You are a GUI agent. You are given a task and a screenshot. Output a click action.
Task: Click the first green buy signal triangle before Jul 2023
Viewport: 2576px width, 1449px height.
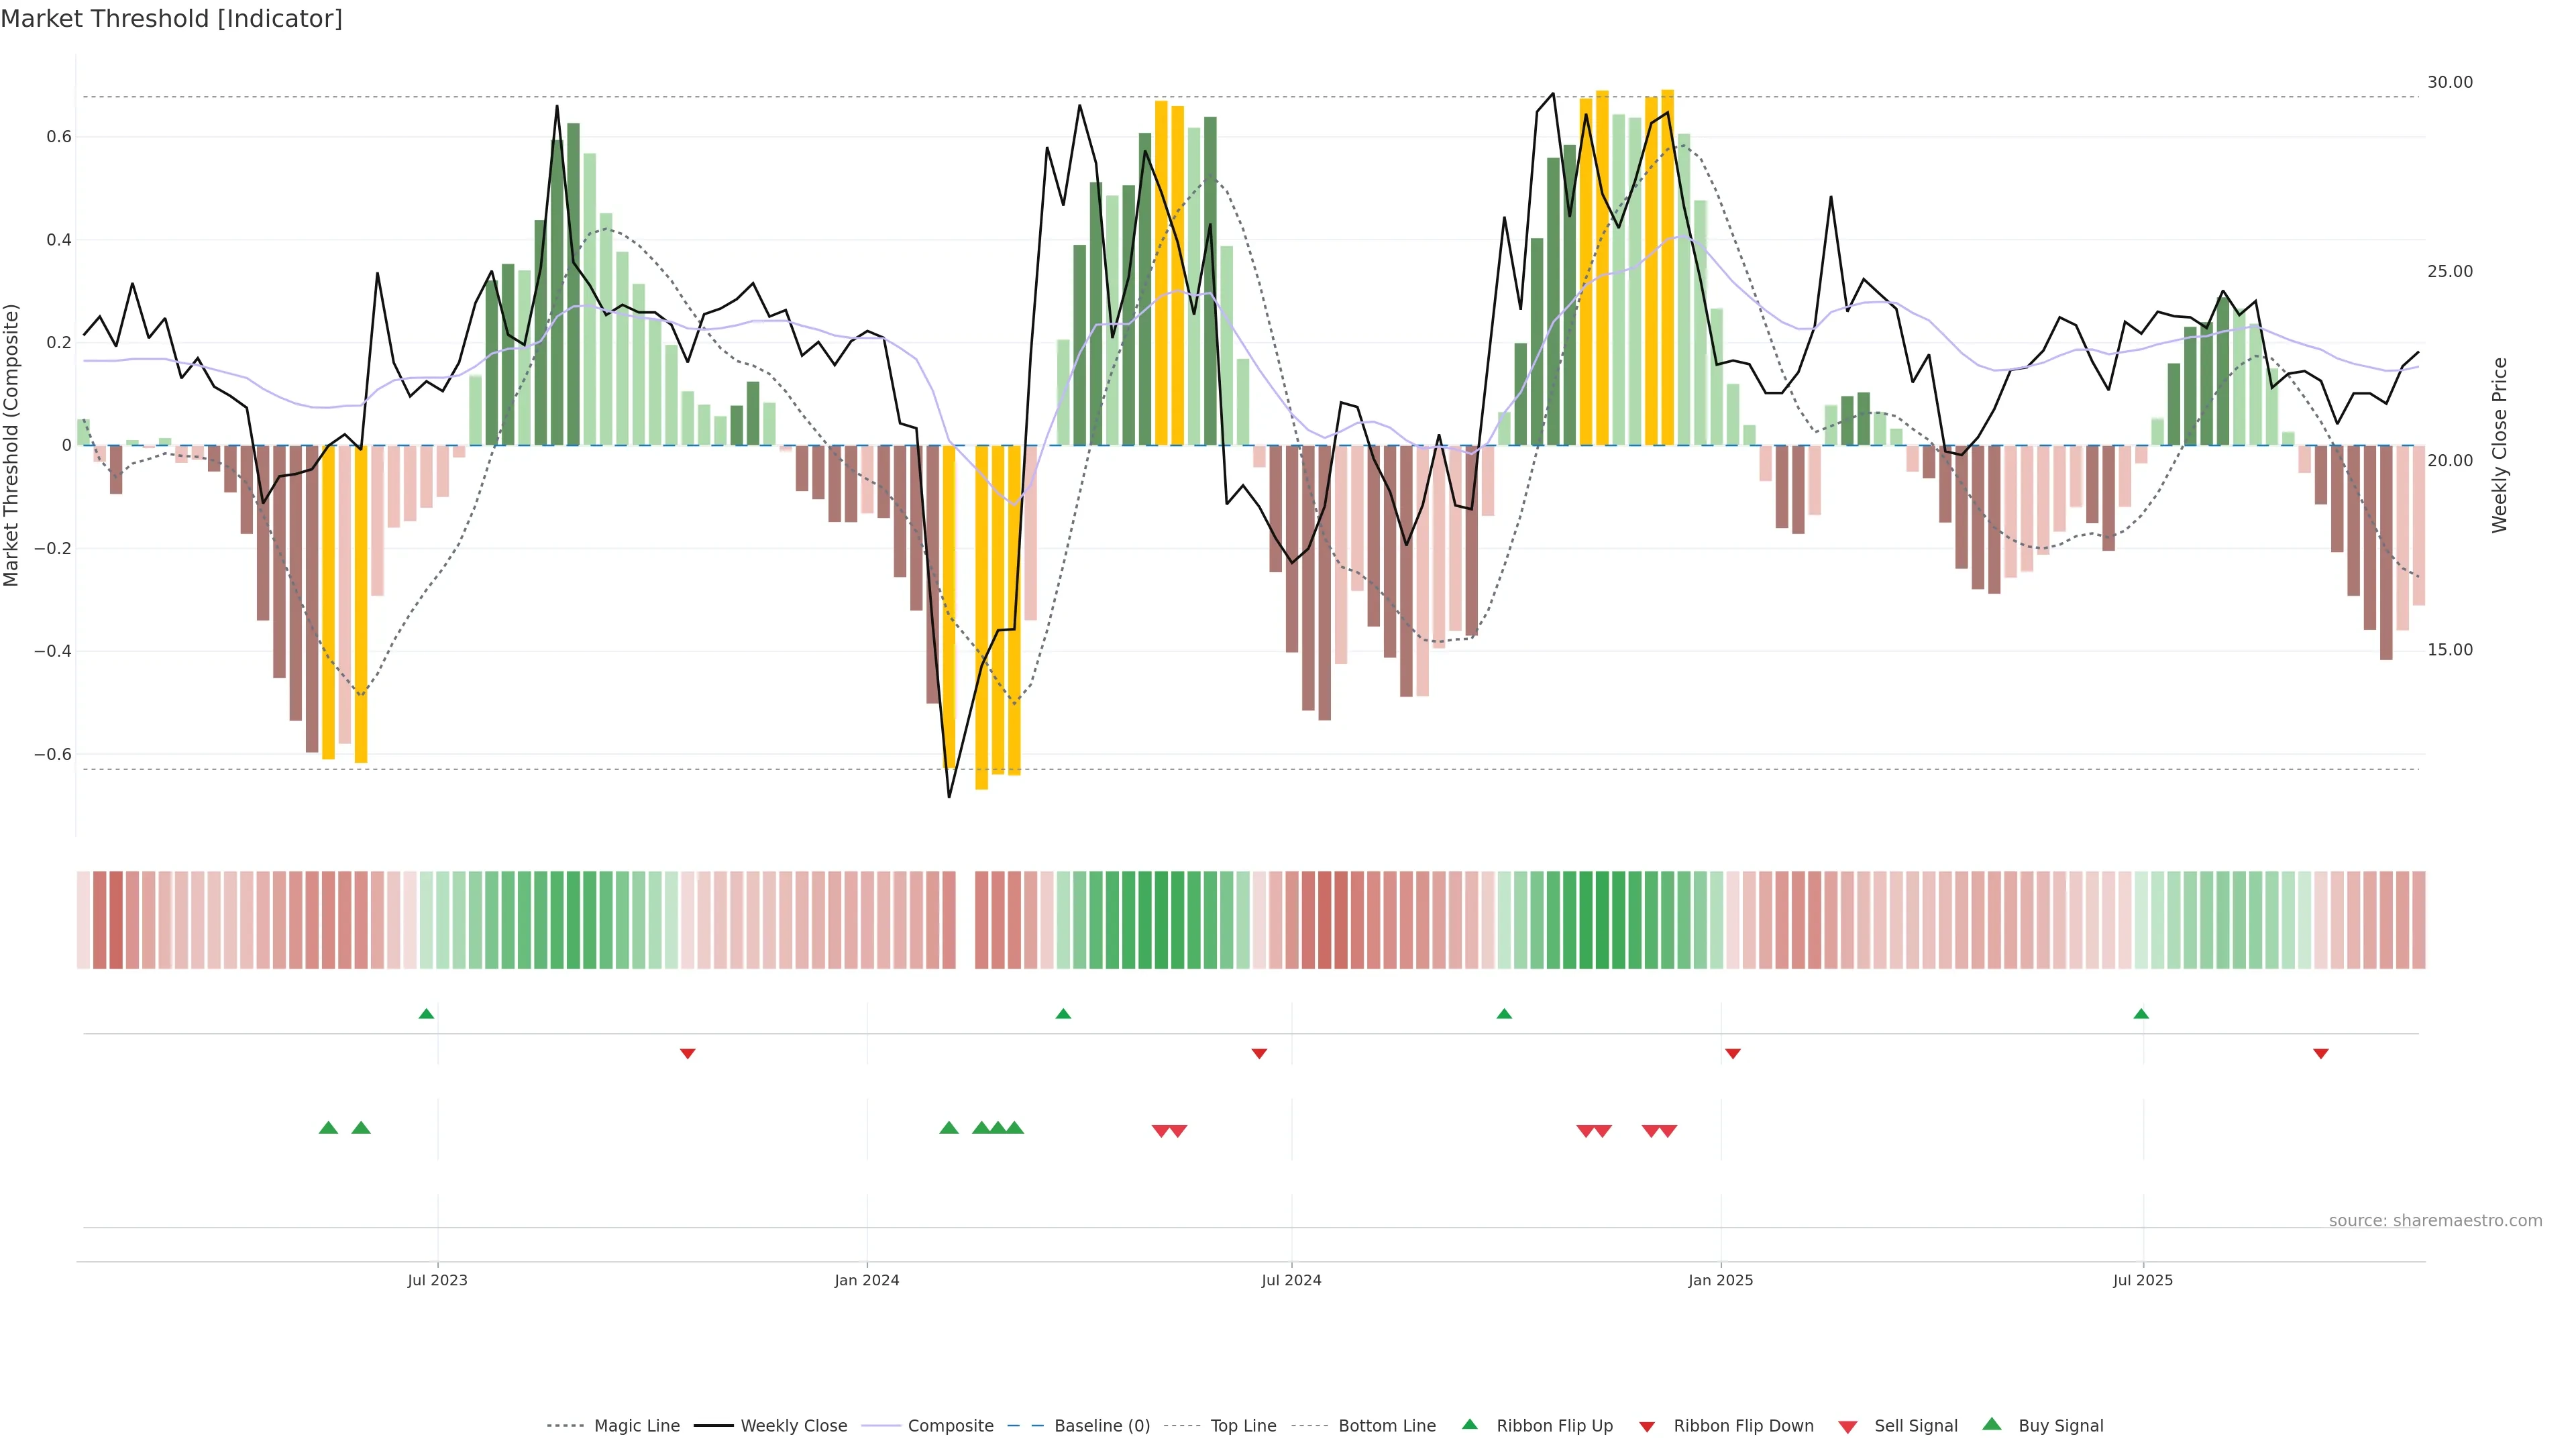point(328,1128)
